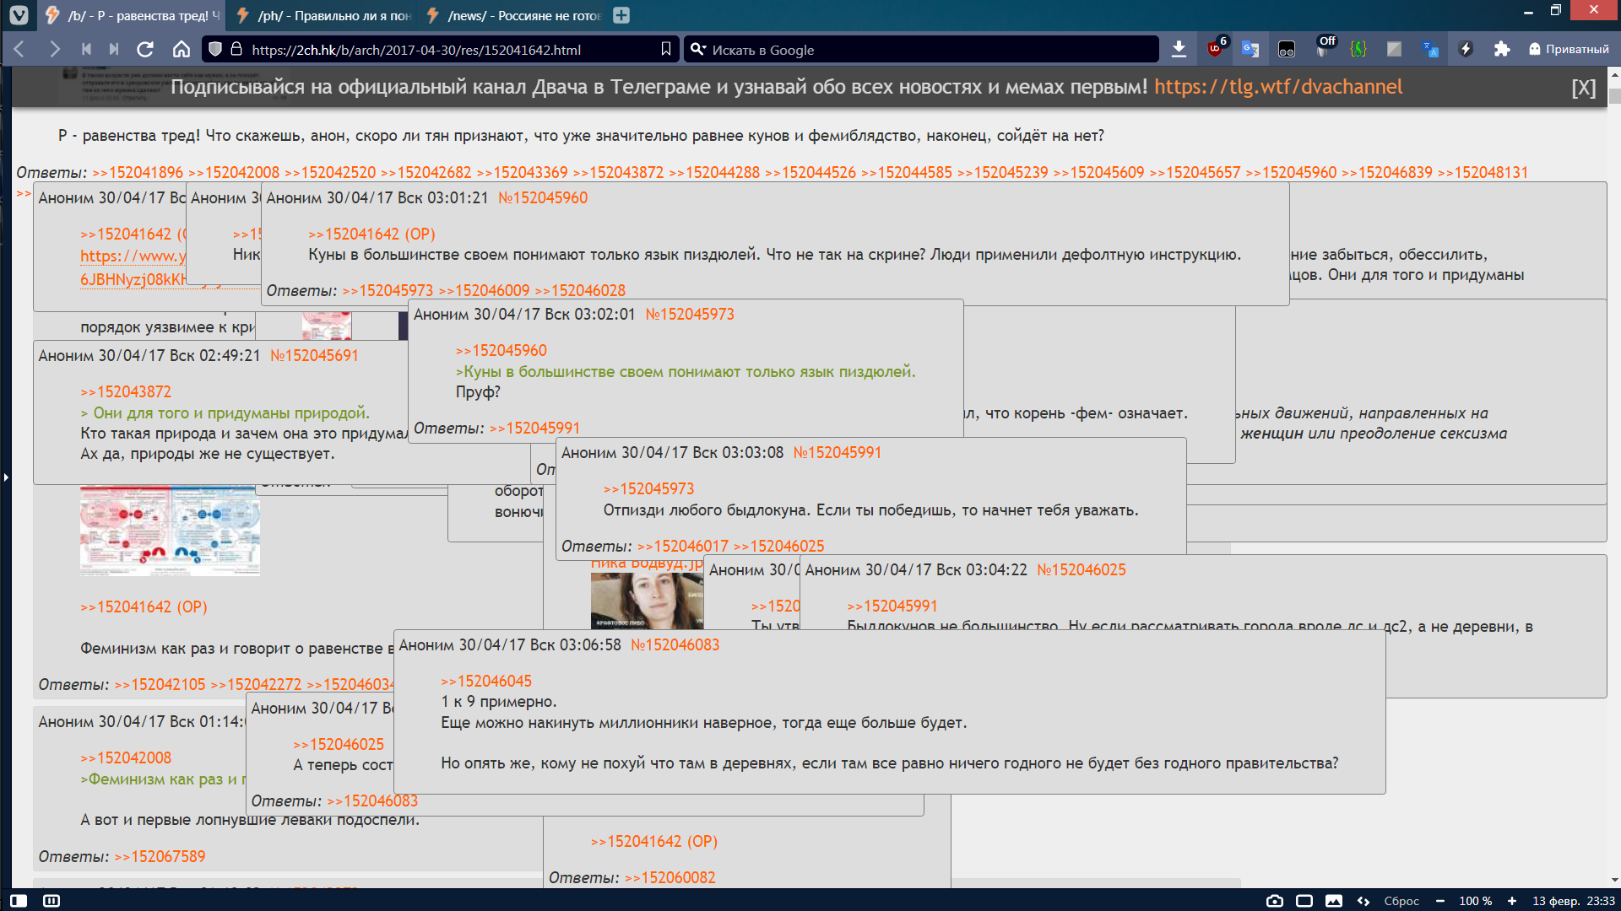Image resolution: width=1621 pixels, height=911 pixels.
Task: Click the woman's photo thumbnail
Action: coord(647,601)
